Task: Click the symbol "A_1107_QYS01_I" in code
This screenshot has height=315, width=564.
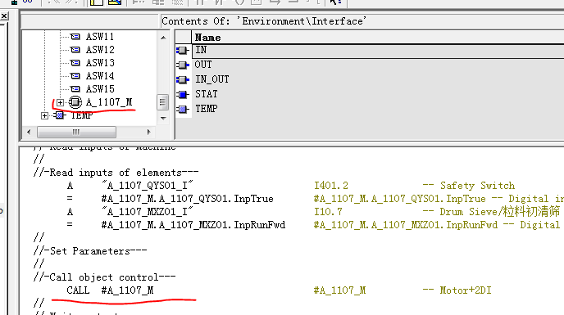Action: click(148, 186)
